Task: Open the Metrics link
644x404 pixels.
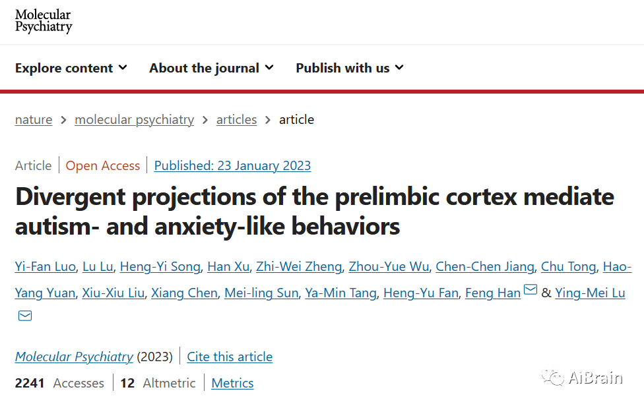Action: point(232,383)
